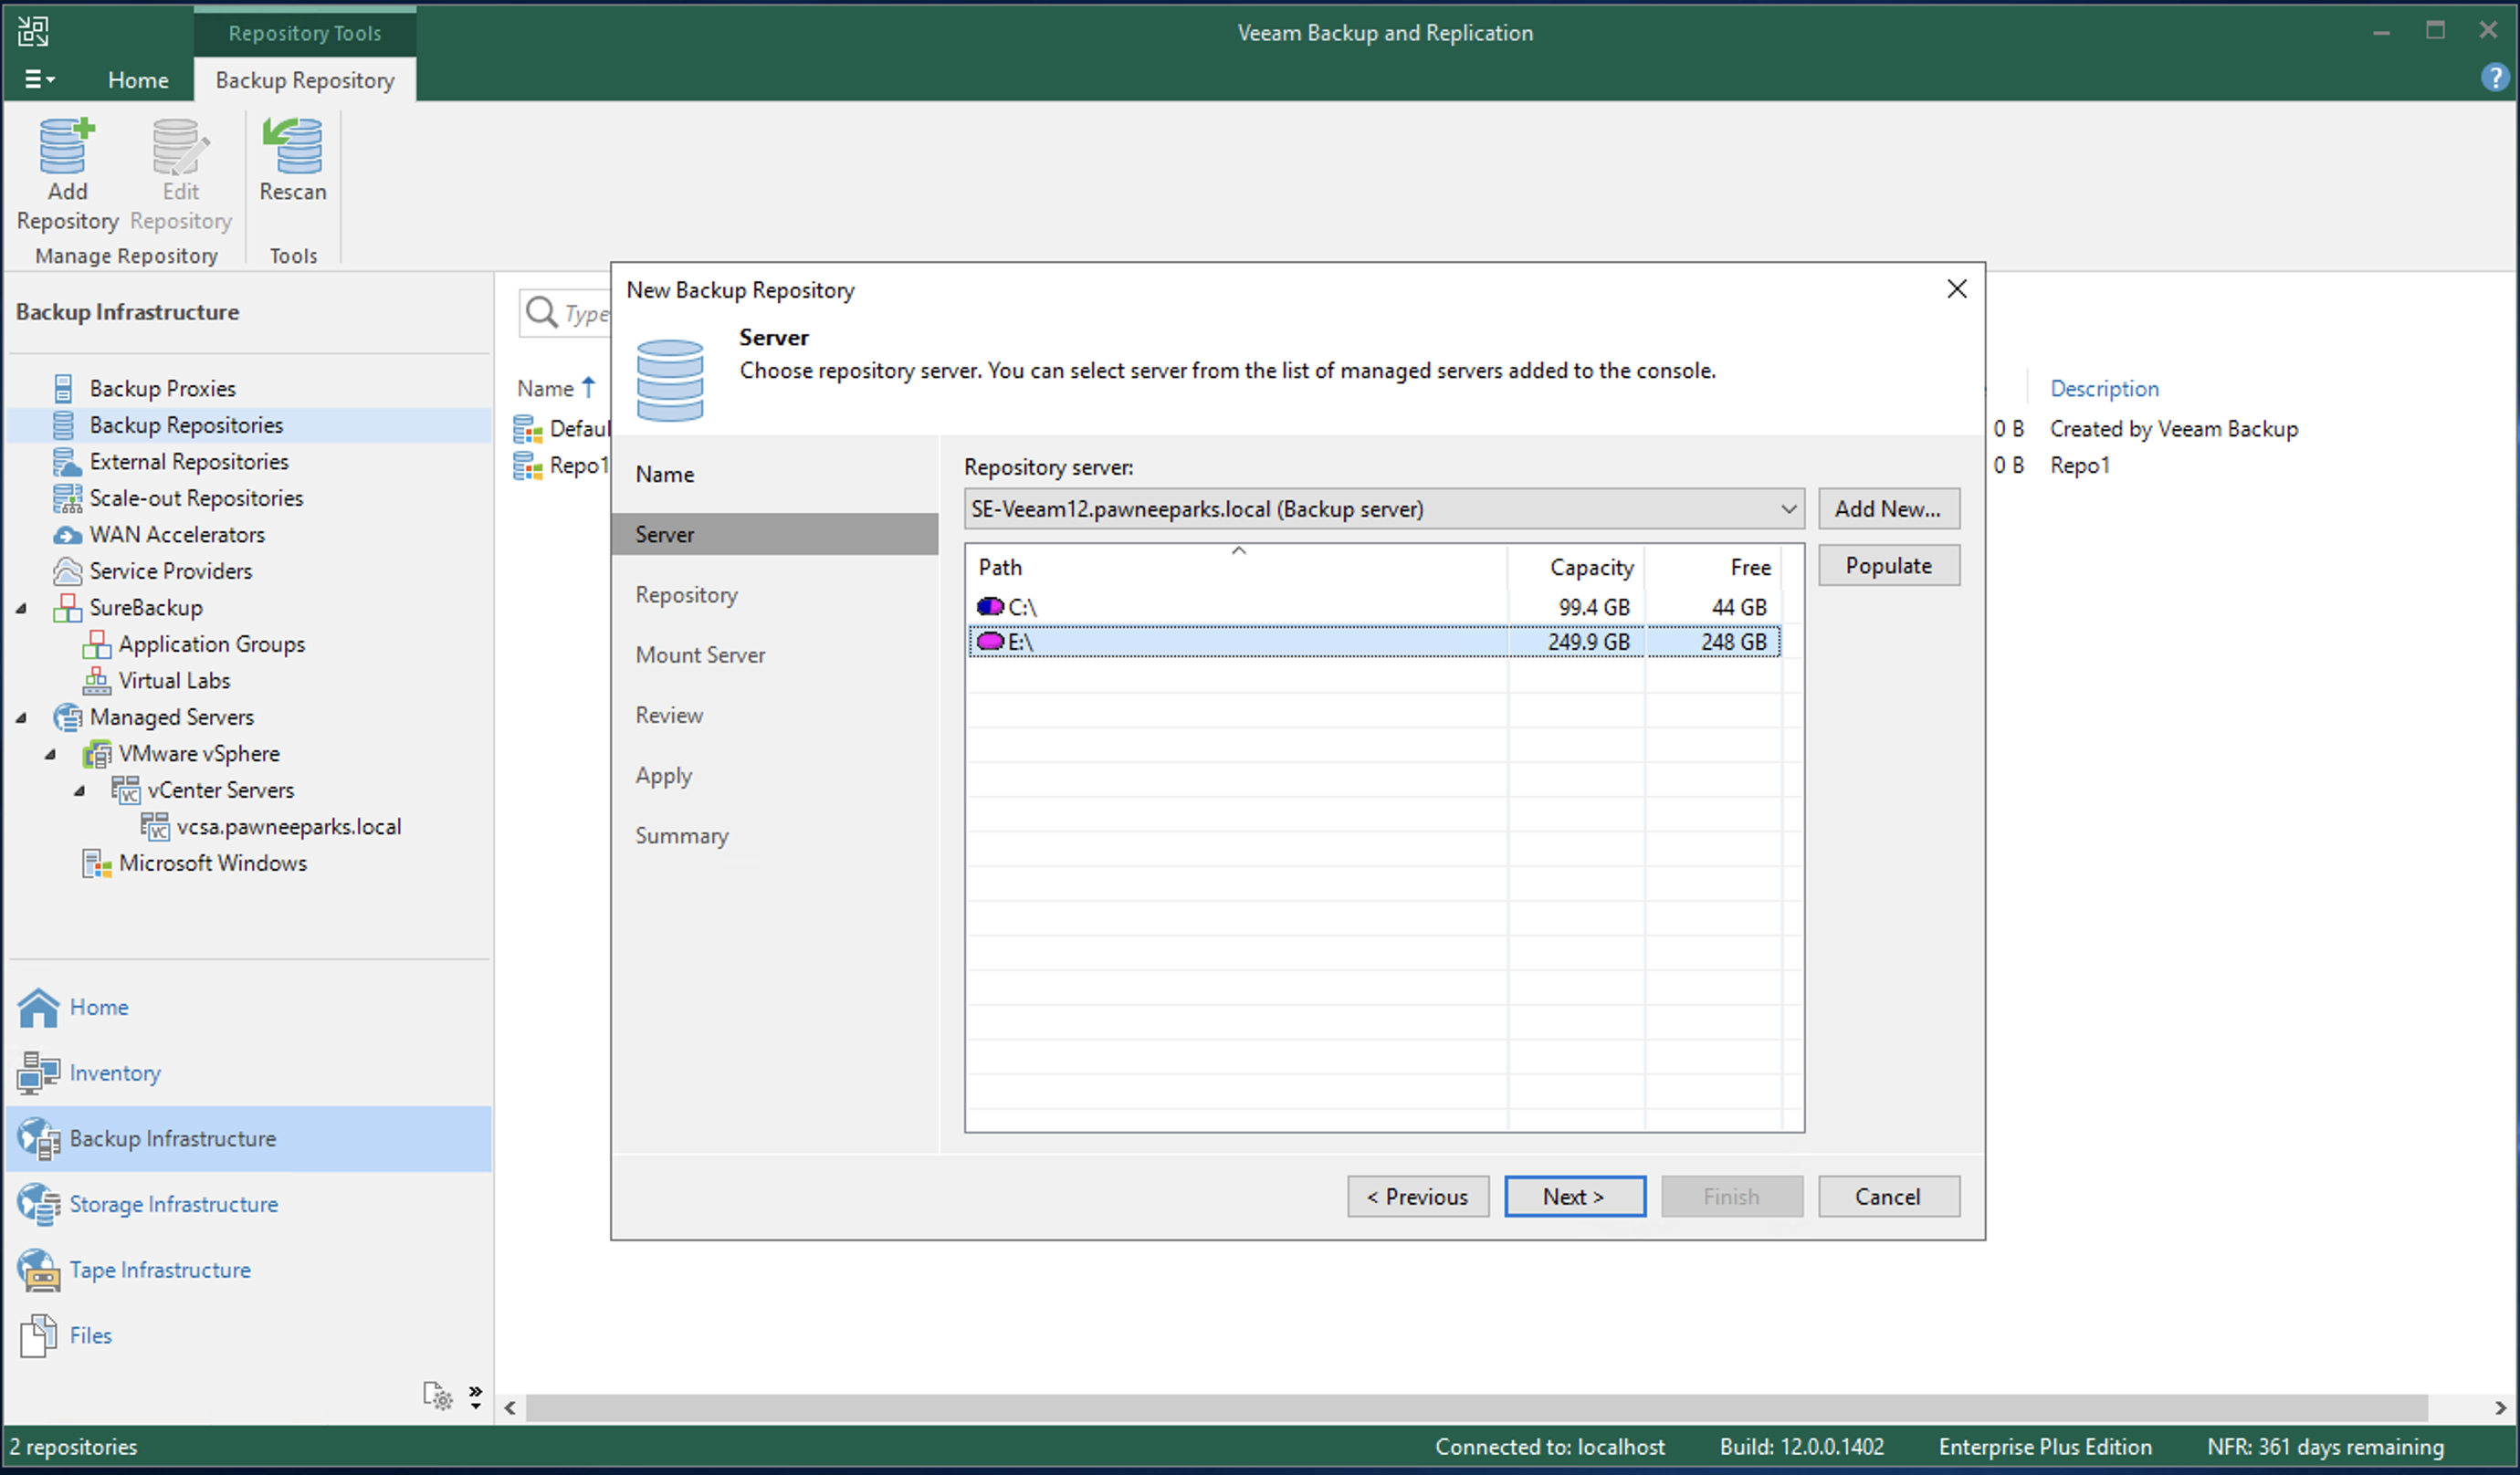Click the vCenter Servers icon
This screenshot has width=2520, height=1475.
tap(125, 790)
